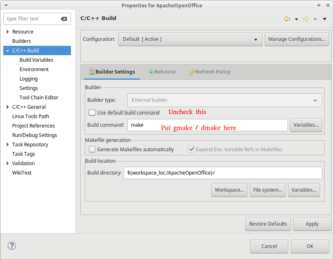Select Resource tree item label
This screenshot has height=260, width=334.
[22, 32]
